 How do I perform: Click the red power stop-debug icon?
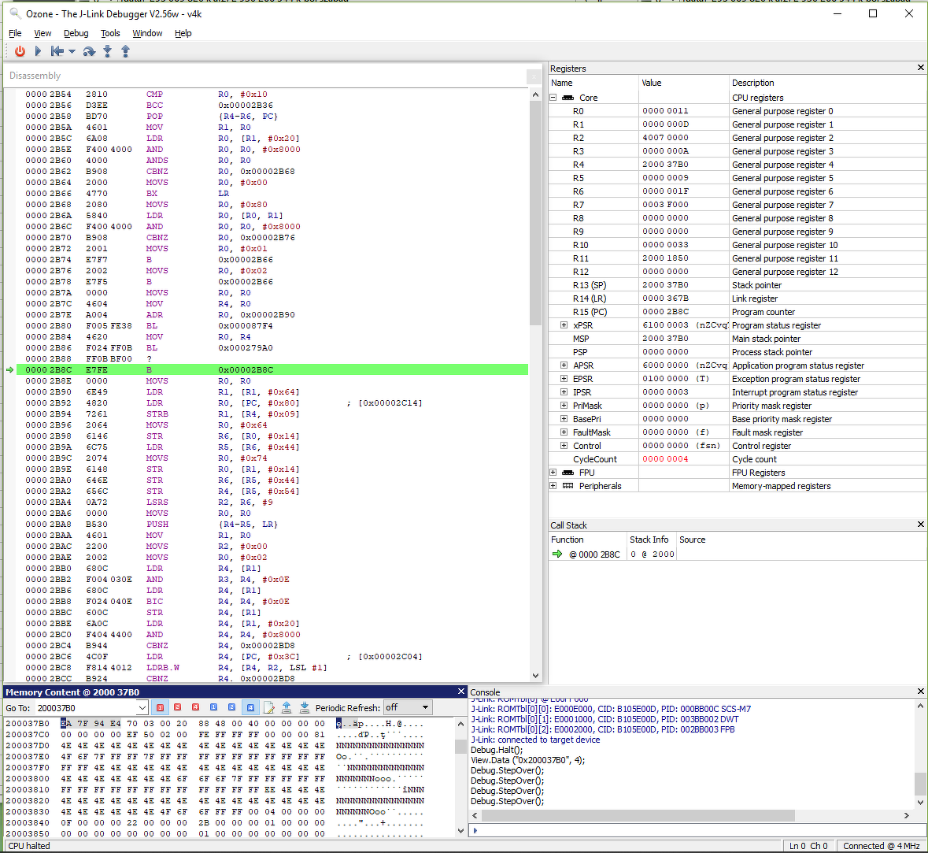click(20, 51)
